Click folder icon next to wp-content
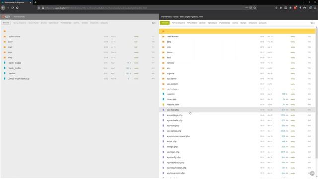The height and width of the screenshot is (179, 318). pos(163,84)
